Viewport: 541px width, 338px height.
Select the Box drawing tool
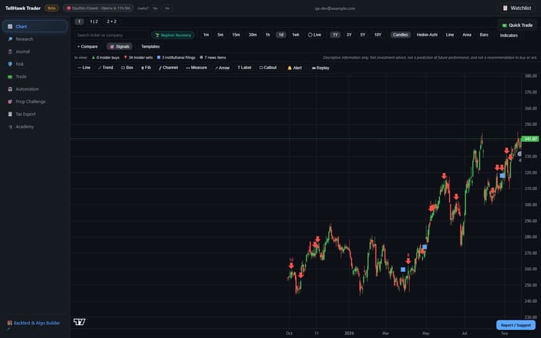[x=127, y=68]
